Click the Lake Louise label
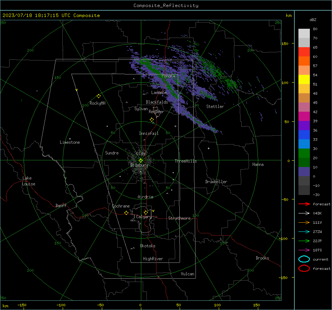332x310 pixels. [28, 181]
